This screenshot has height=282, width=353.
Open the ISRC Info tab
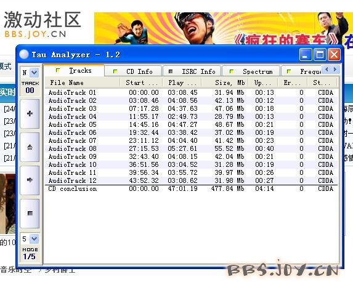(x=192, y=71)
